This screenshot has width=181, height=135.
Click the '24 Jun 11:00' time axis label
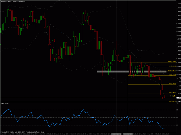[42, 134]
